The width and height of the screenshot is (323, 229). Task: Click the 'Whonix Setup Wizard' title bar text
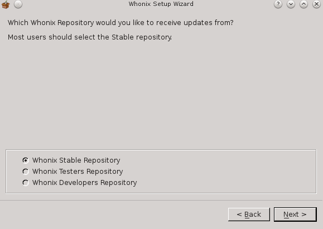coord(161,4)
